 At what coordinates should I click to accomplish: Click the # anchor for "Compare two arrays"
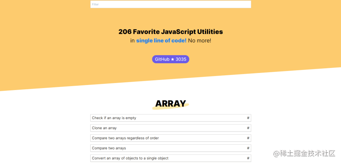tap(248, 148)
